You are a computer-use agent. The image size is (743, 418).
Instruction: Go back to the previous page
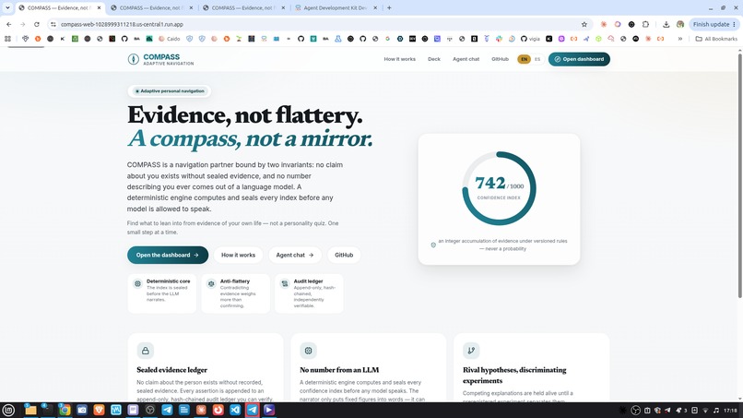[x=9, y=24]
